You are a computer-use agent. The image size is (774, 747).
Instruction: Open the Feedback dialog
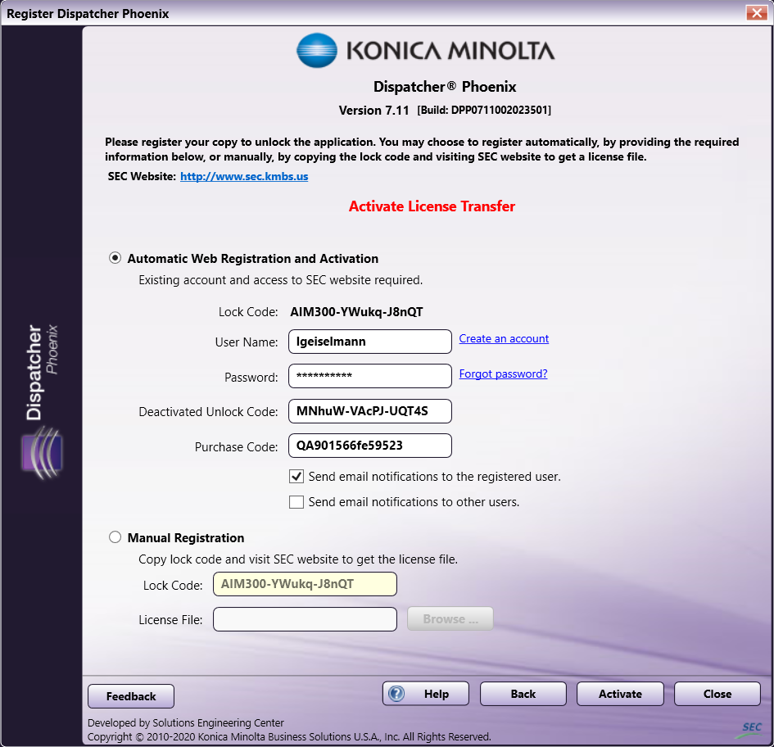(x=131, y=696)
